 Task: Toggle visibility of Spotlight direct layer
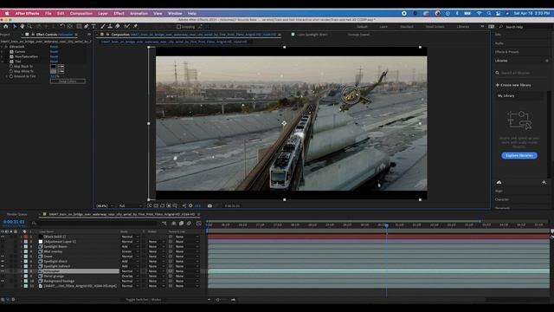[3, 262]
